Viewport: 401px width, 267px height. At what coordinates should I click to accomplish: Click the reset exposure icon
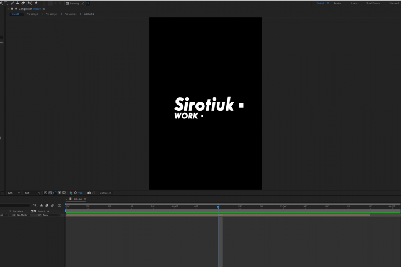coord(75,193)
